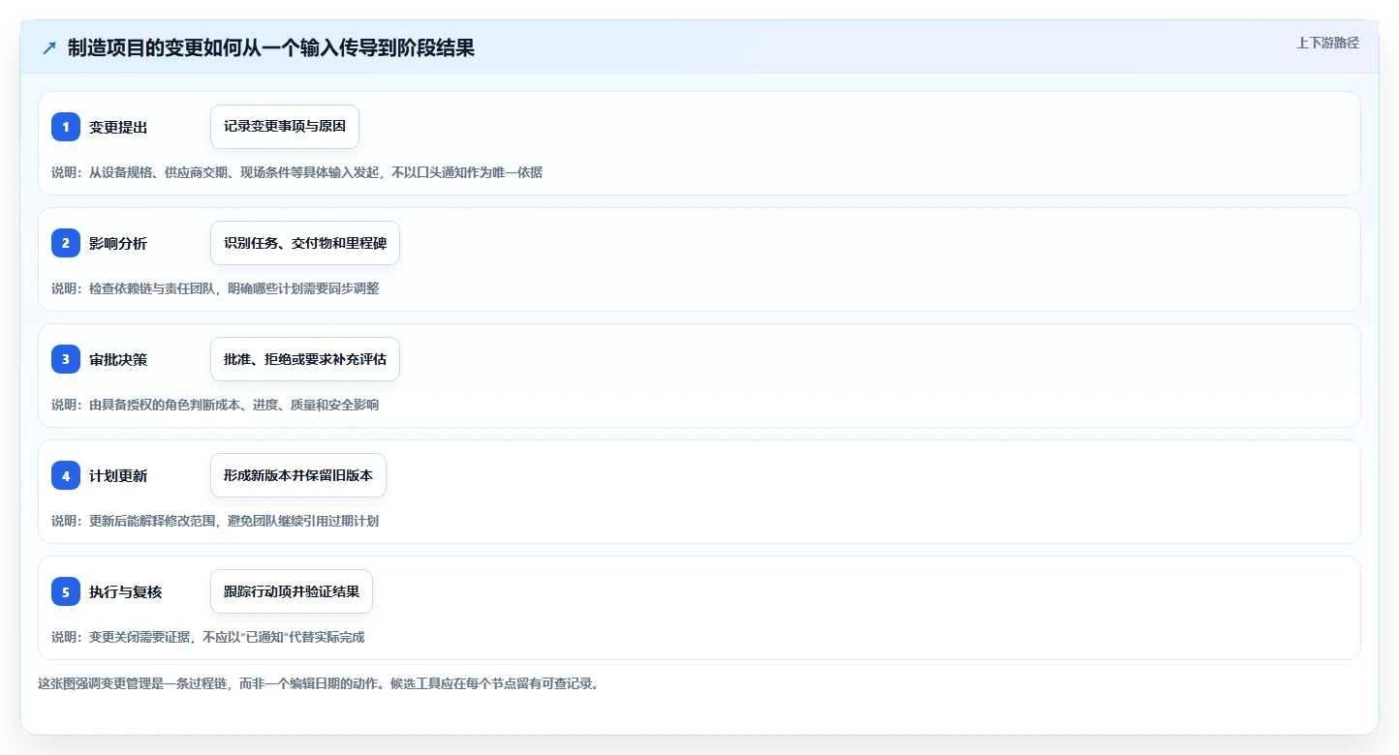Select the 批准、拒绝或要求补充评估 chip
Screen dimensions: 1399x755
point(305,359)
